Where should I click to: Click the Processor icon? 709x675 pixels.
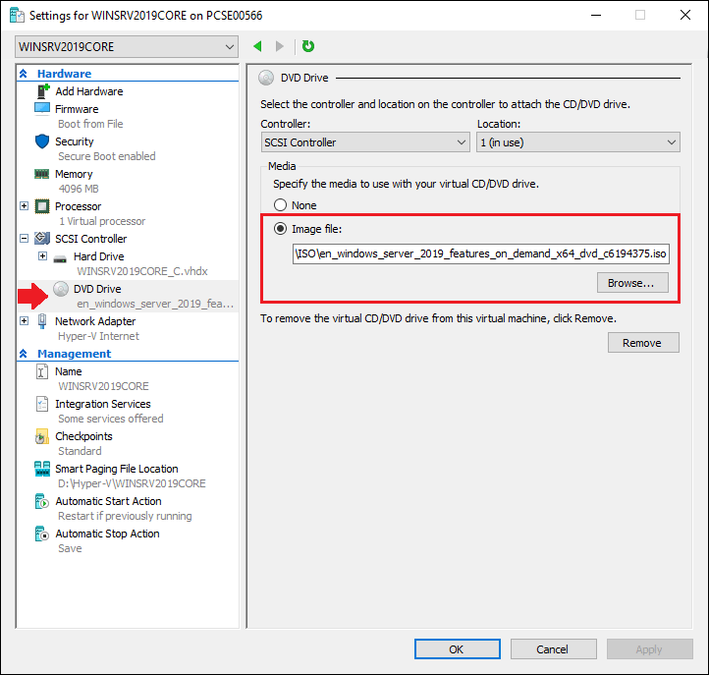click(x=42, y=206)
